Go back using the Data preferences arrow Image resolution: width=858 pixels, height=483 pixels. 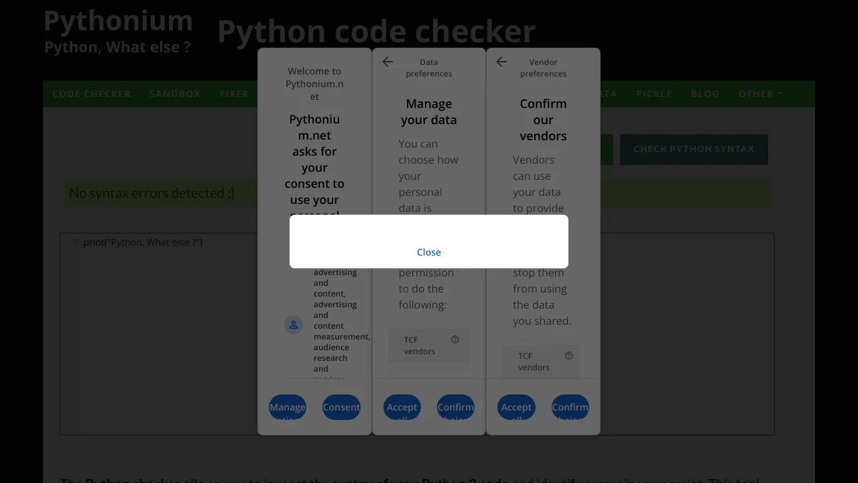coord(387,62)
